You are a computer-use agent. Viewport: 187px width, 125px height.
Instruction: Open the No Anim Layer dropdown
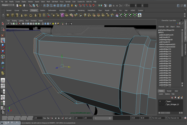[158, 118]
